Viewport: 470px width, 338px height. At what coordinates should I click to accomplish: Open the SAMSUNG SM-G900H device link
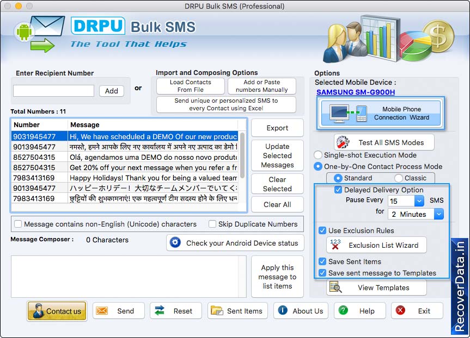(356, 92)
